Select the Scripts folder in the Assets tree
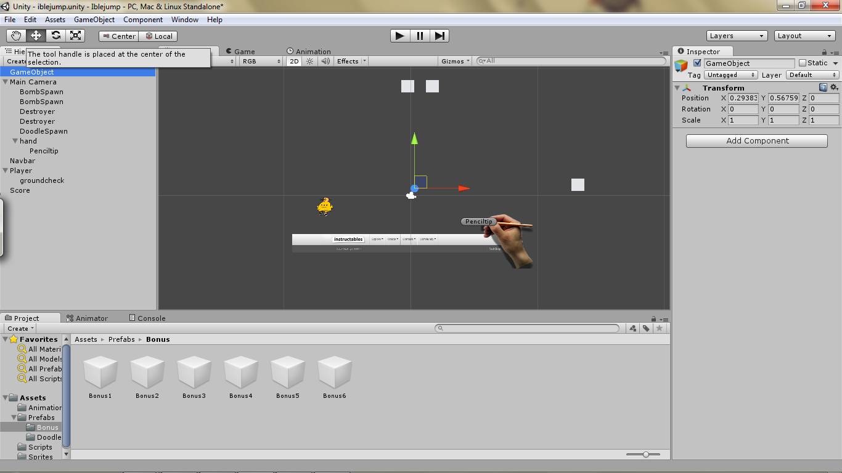 pyautogui.click(x=35, y=447)
